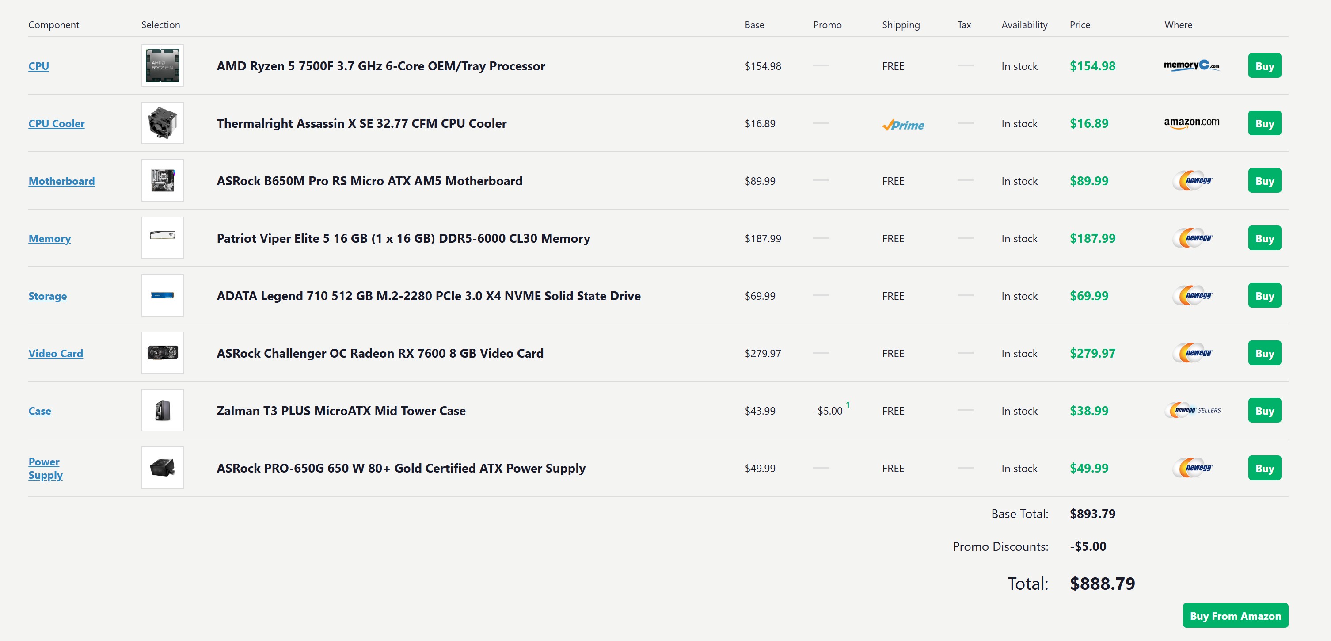Click the -$5.00 promo value in Case row
Screen dimensions: 1331x641
pos(828,411)
